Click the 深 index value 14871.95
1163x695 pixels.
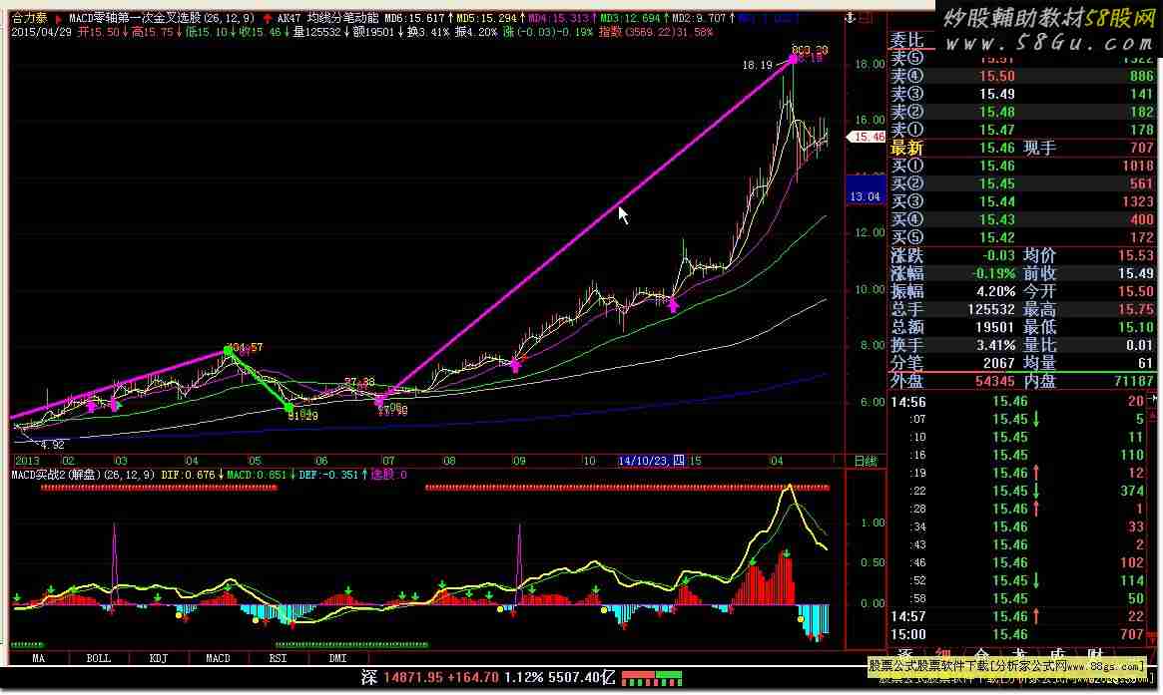(x=414, y=677)
